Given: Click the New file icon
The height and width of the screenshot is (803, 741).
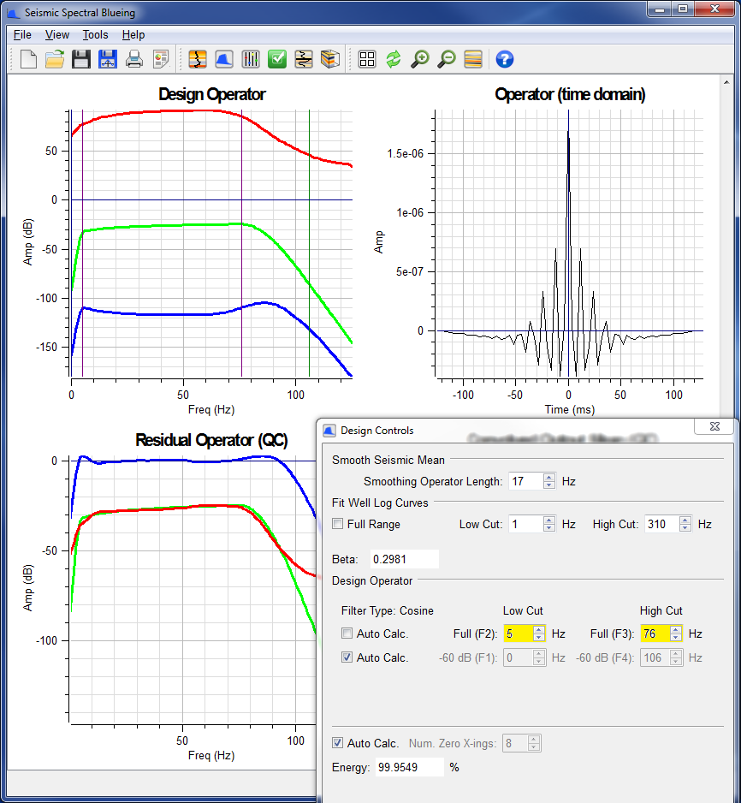Looking at the screenshot, I should 28,59.
